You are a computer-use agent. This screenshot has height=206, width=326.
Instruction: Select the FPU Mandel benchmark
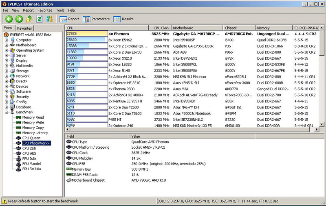31,164
